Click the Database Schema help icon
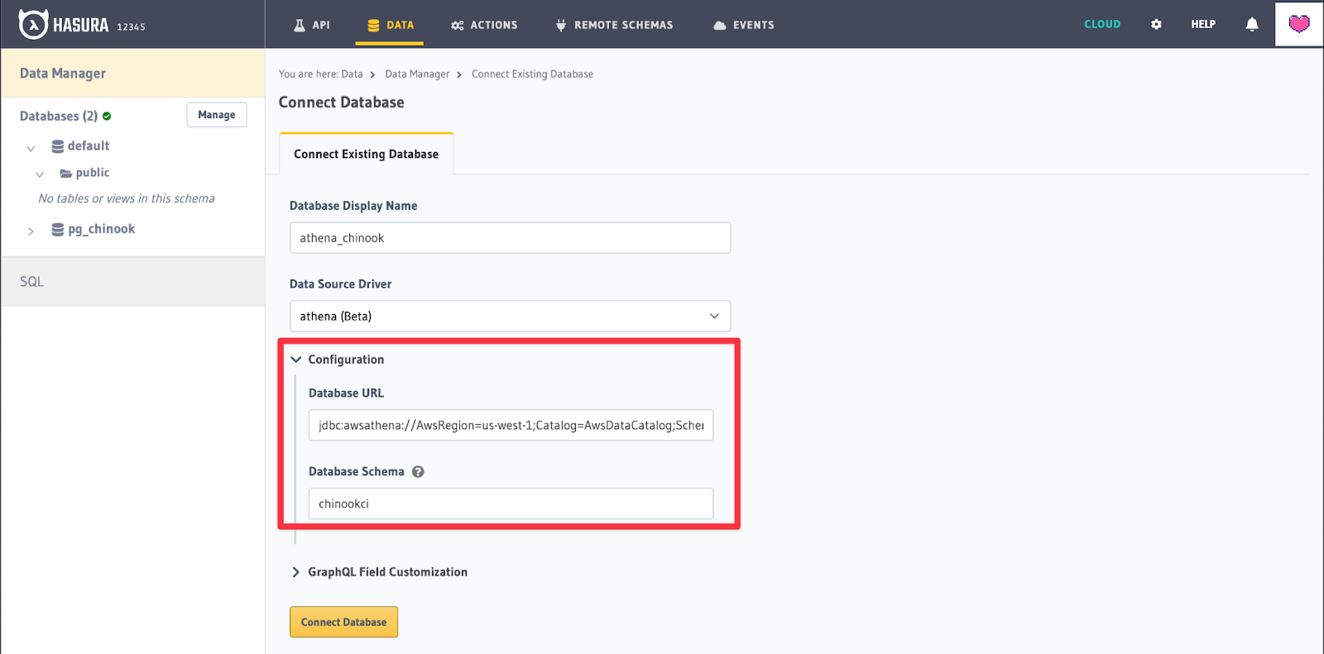1324x654 pixels. point(418,472)
